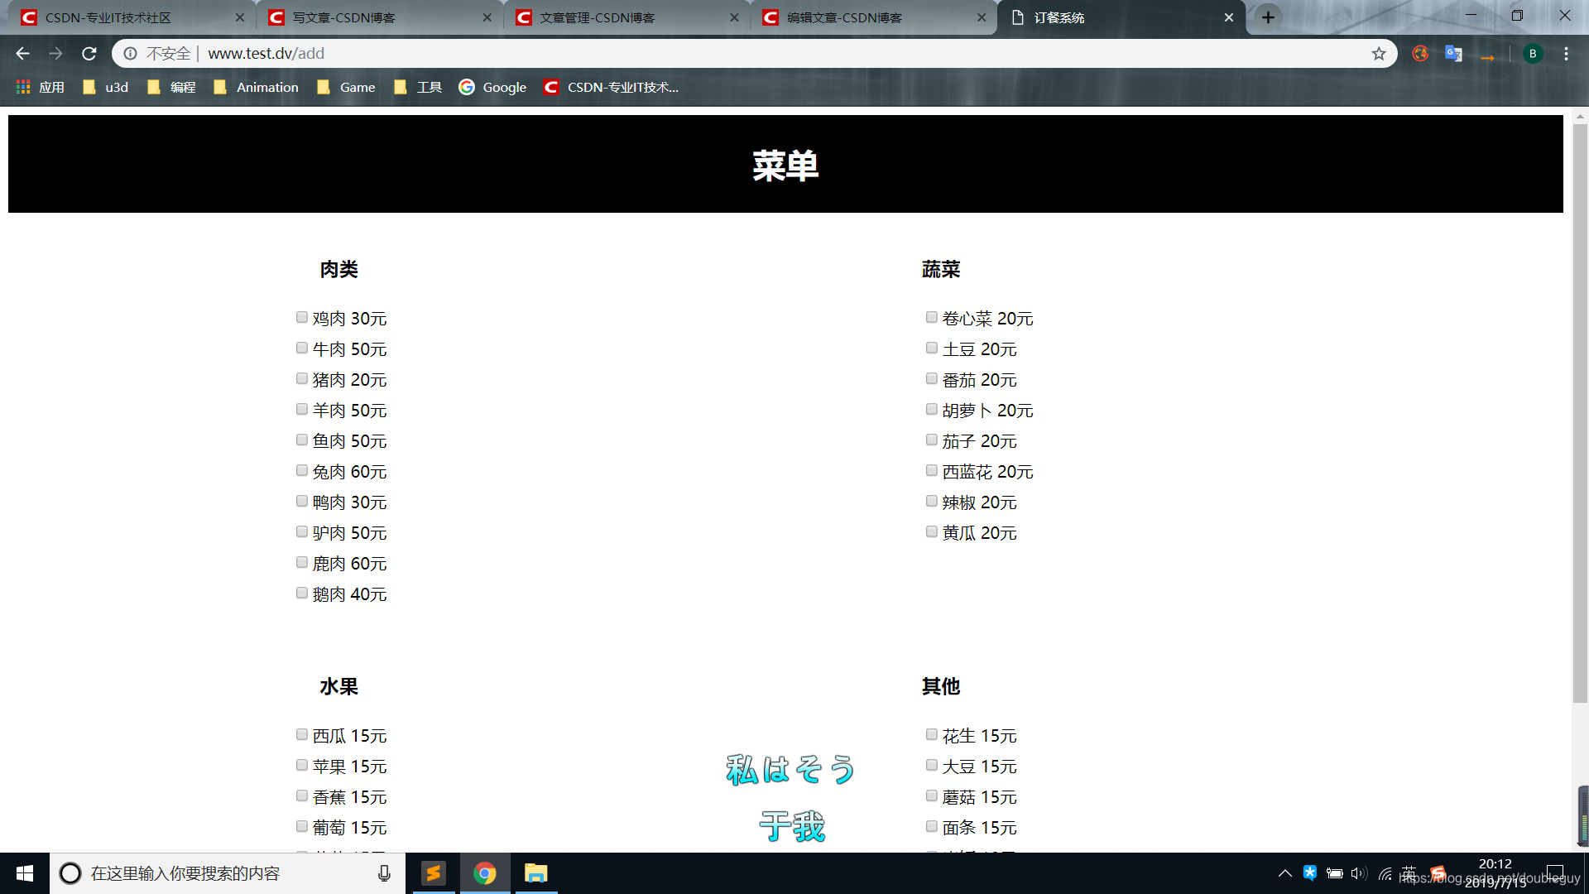Viewport: 1589px width, 894px height.
Task: Open Google Translate extension icon
Action: (1453, 54)
